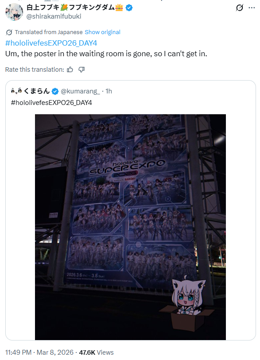Image resolution: width=260 pixels, height=360 pixels.
Task: Open Shirakami Fubuki's profile avatar
Action: tap(14, 12)
